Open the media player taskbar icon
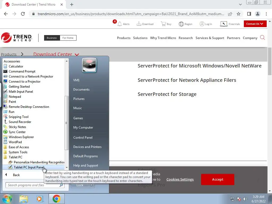The width and height of the screenshot is (272, 204). pyautogui.click(x=40, y=199)
